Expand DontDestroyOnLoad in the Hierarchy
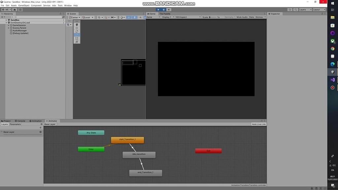 click(6, 22)
